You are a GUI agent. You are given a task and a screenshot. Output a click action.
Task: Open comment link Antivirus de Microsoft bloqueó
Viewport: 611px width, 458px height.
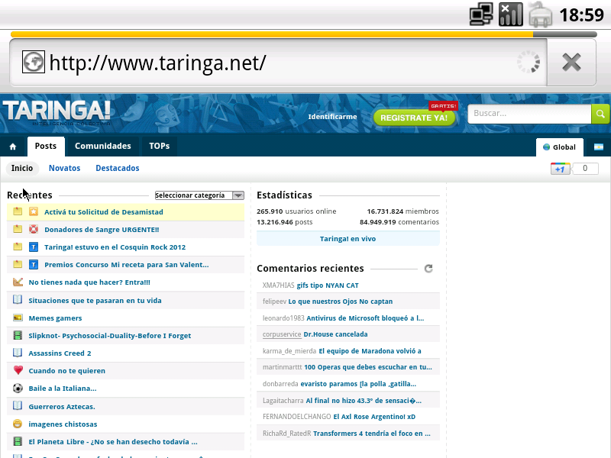(x=365, y=318)
